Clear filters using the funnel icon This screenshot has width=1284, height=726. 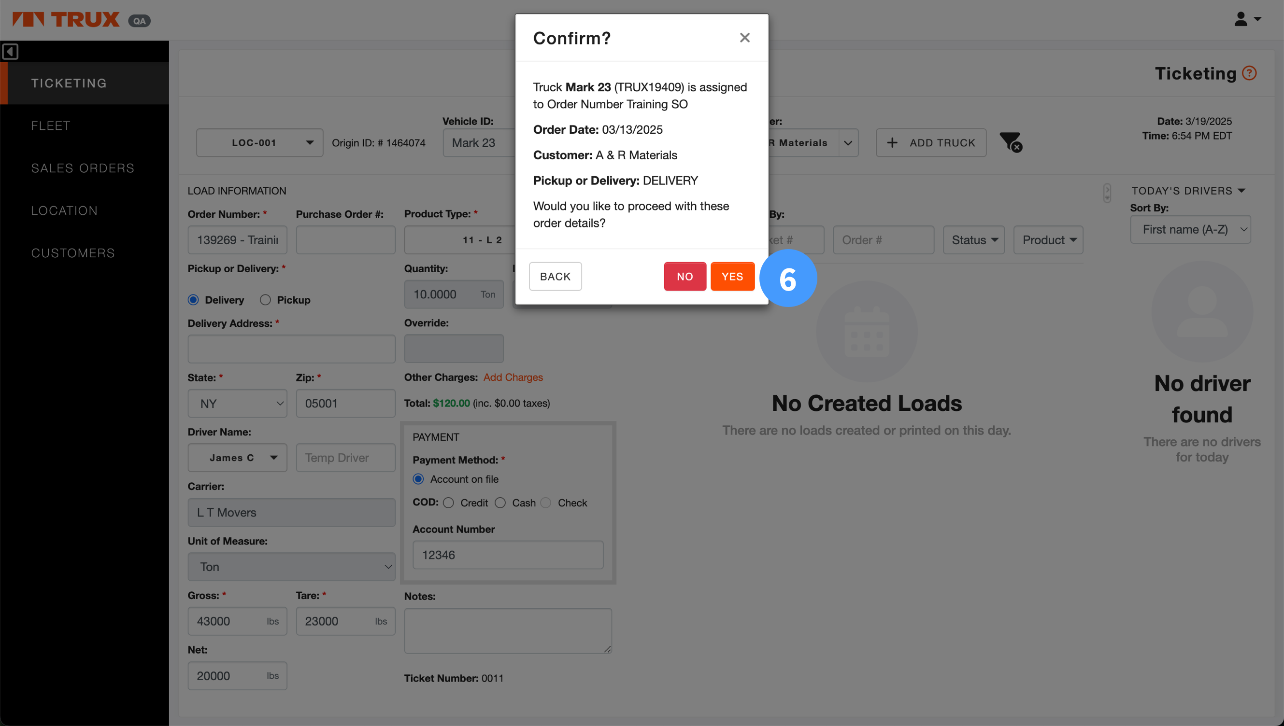click(x=1011, y=142)
